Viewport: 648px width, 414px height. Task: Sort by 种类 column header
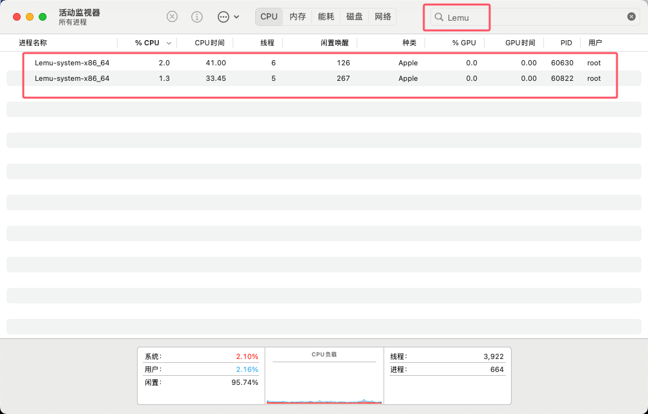(409, 43)
